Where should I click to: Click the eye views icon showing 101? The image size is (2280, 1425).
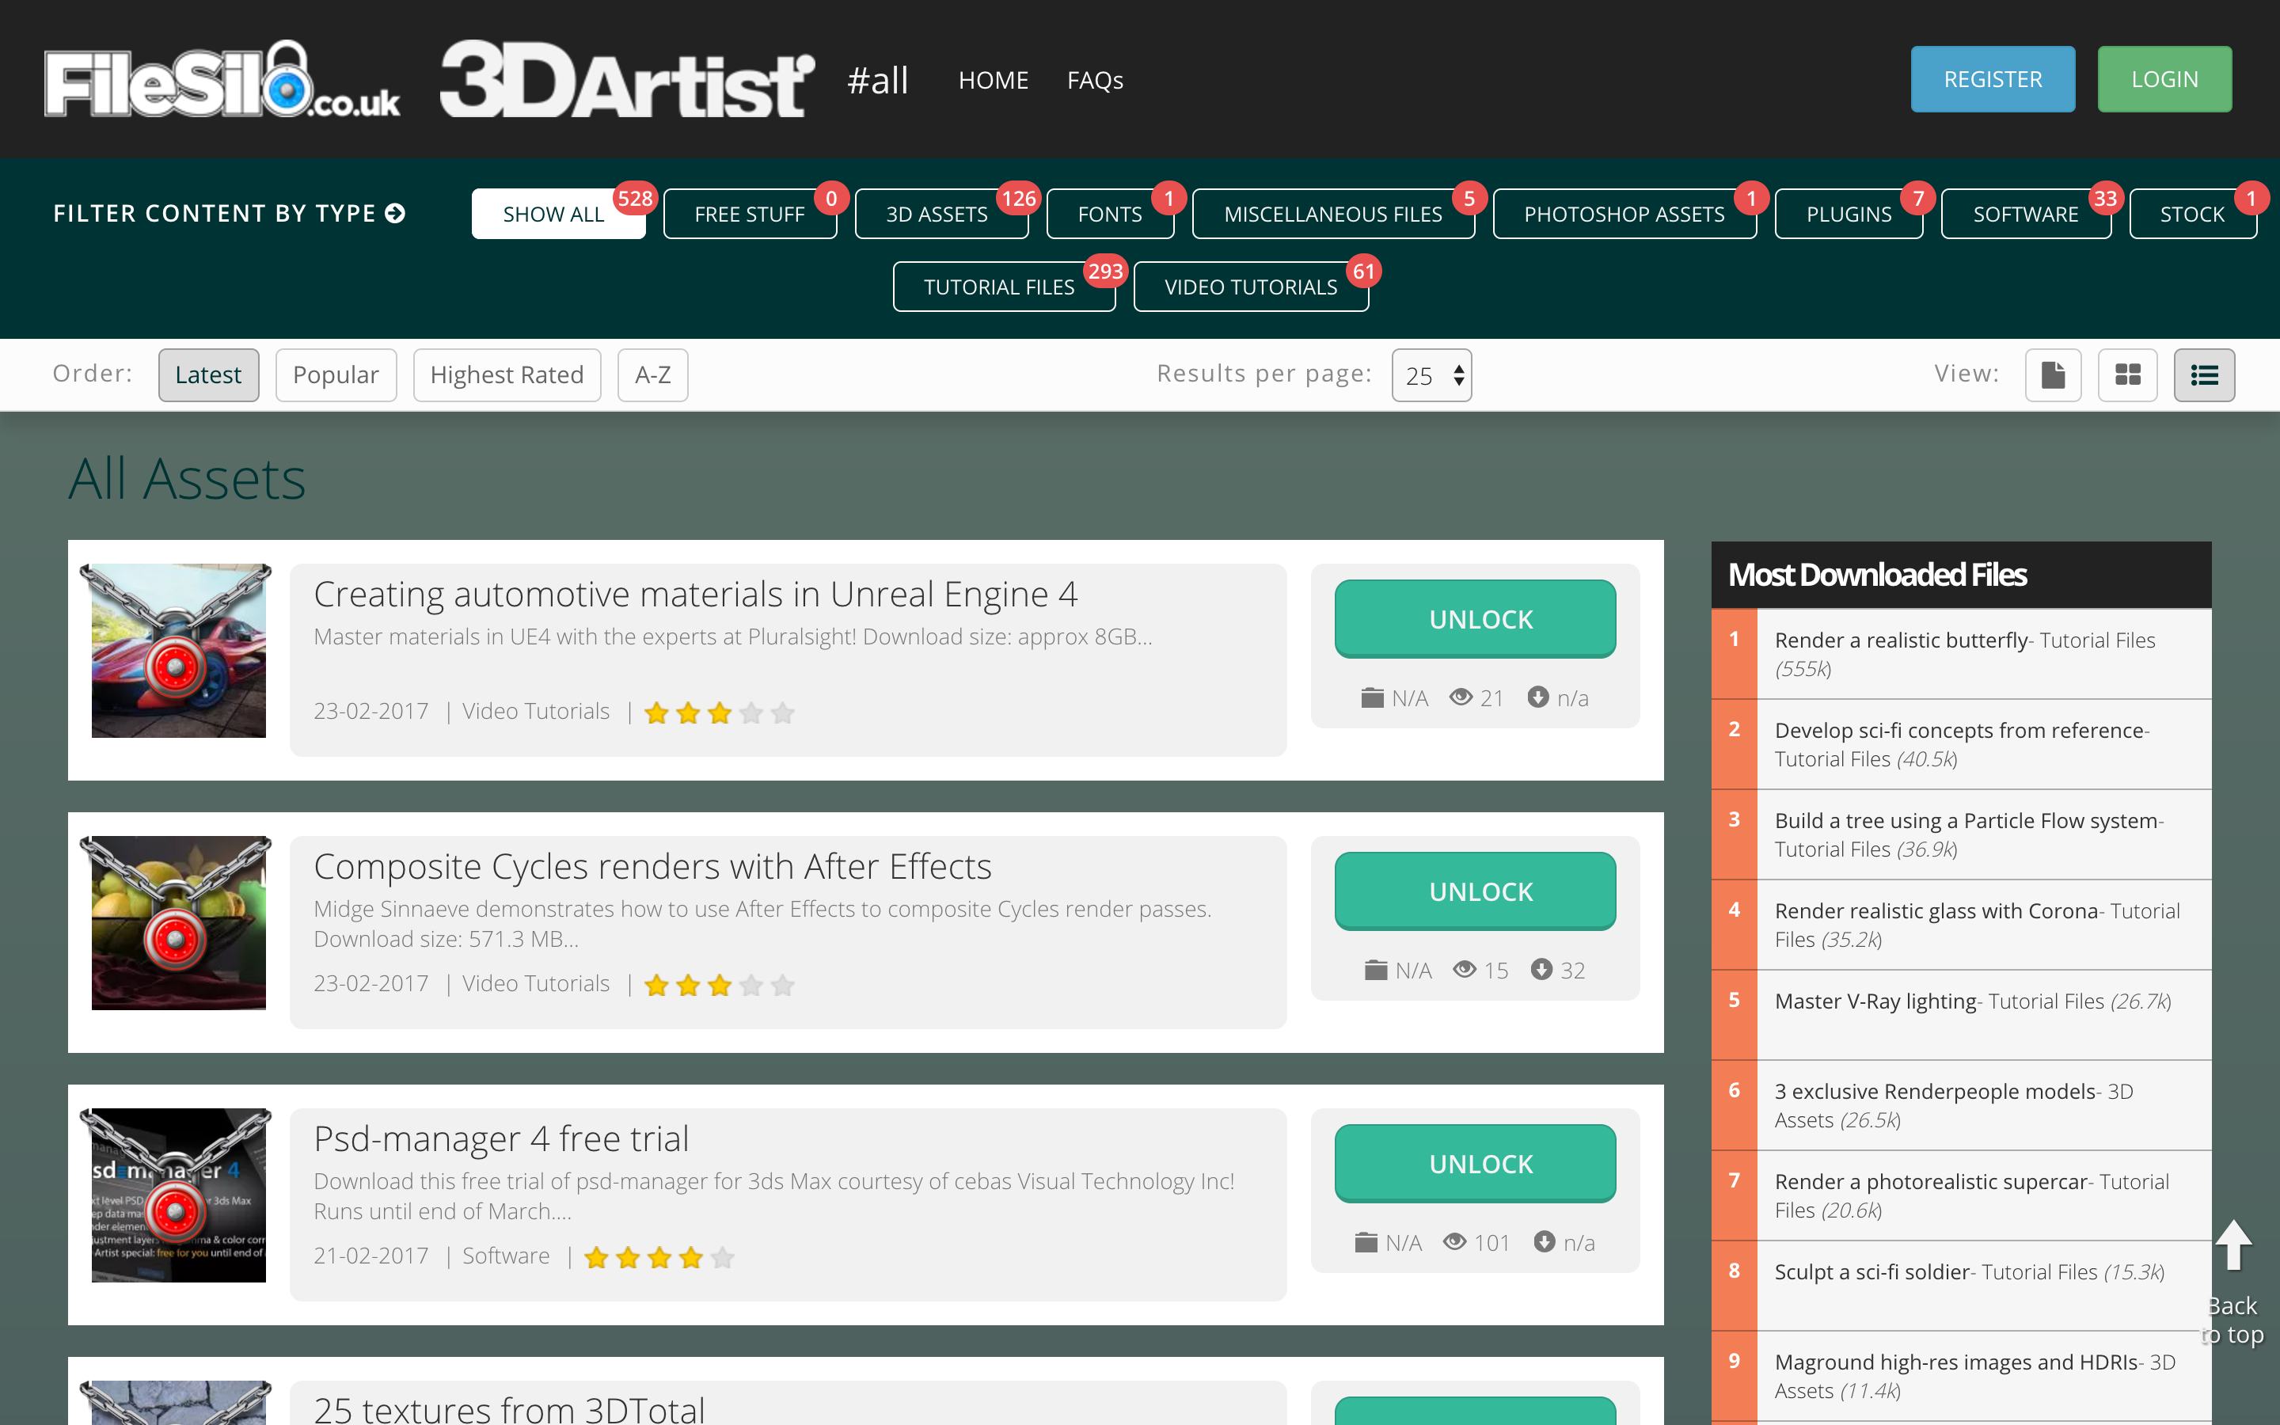[x=1454, y=1242]
